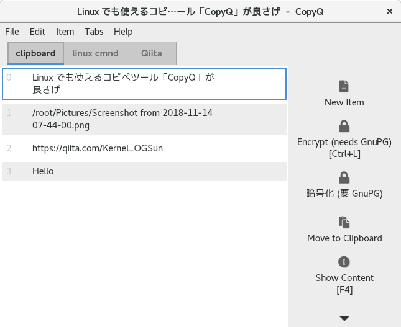The width and height of the screenshot is (401, 327).
Task: Click the Show Content [F4] label
Action: point(344,284)
